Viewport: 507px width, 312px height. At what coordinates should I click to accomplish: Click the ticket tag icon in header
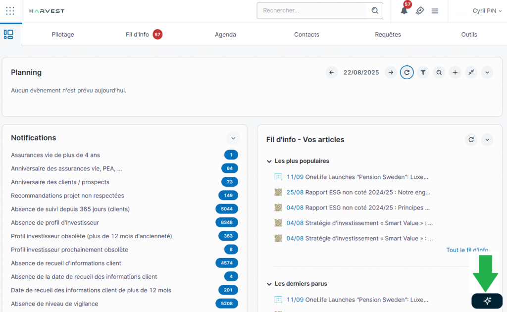[419, 11]
